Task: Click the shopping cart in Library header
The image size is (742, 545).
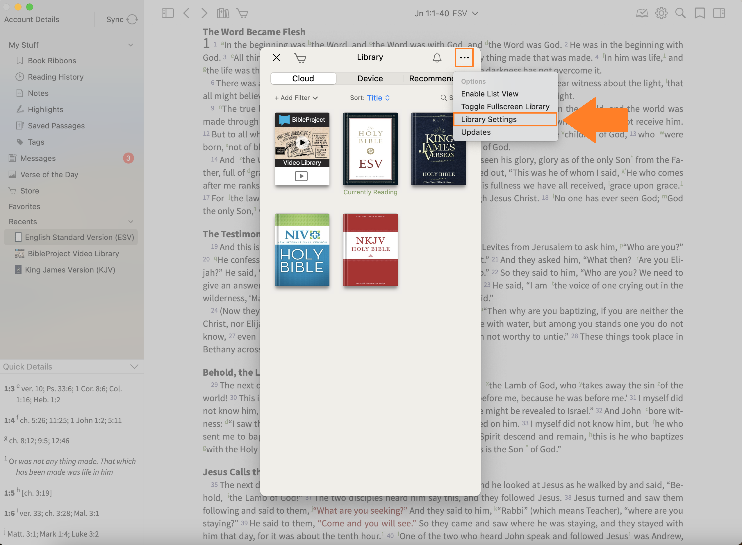Action: pos(300,58)
